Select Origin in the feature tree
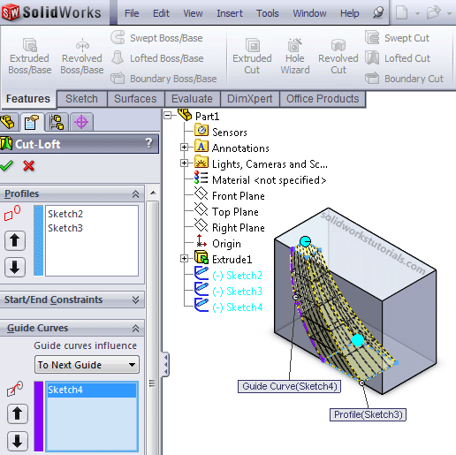The image size is (456, 455). (218, 244)
